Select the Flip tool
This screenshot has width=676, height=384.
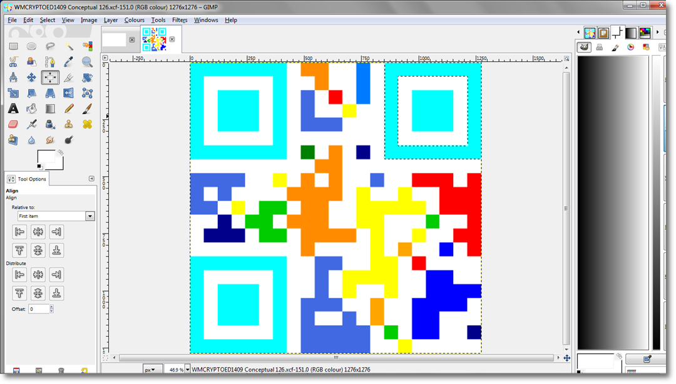click(x=69, y=93)
